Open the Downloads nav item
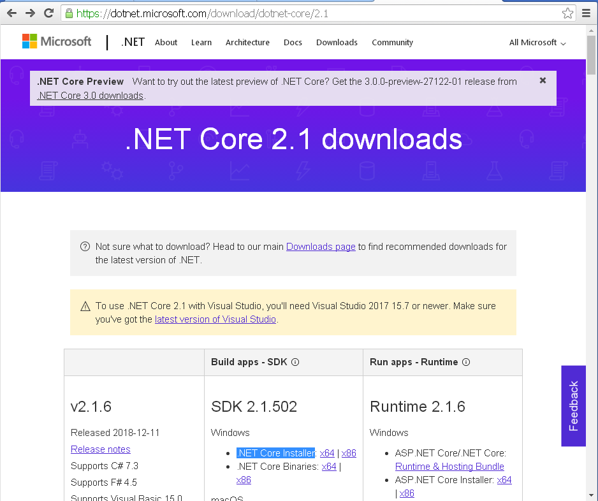 pos(337,43)
